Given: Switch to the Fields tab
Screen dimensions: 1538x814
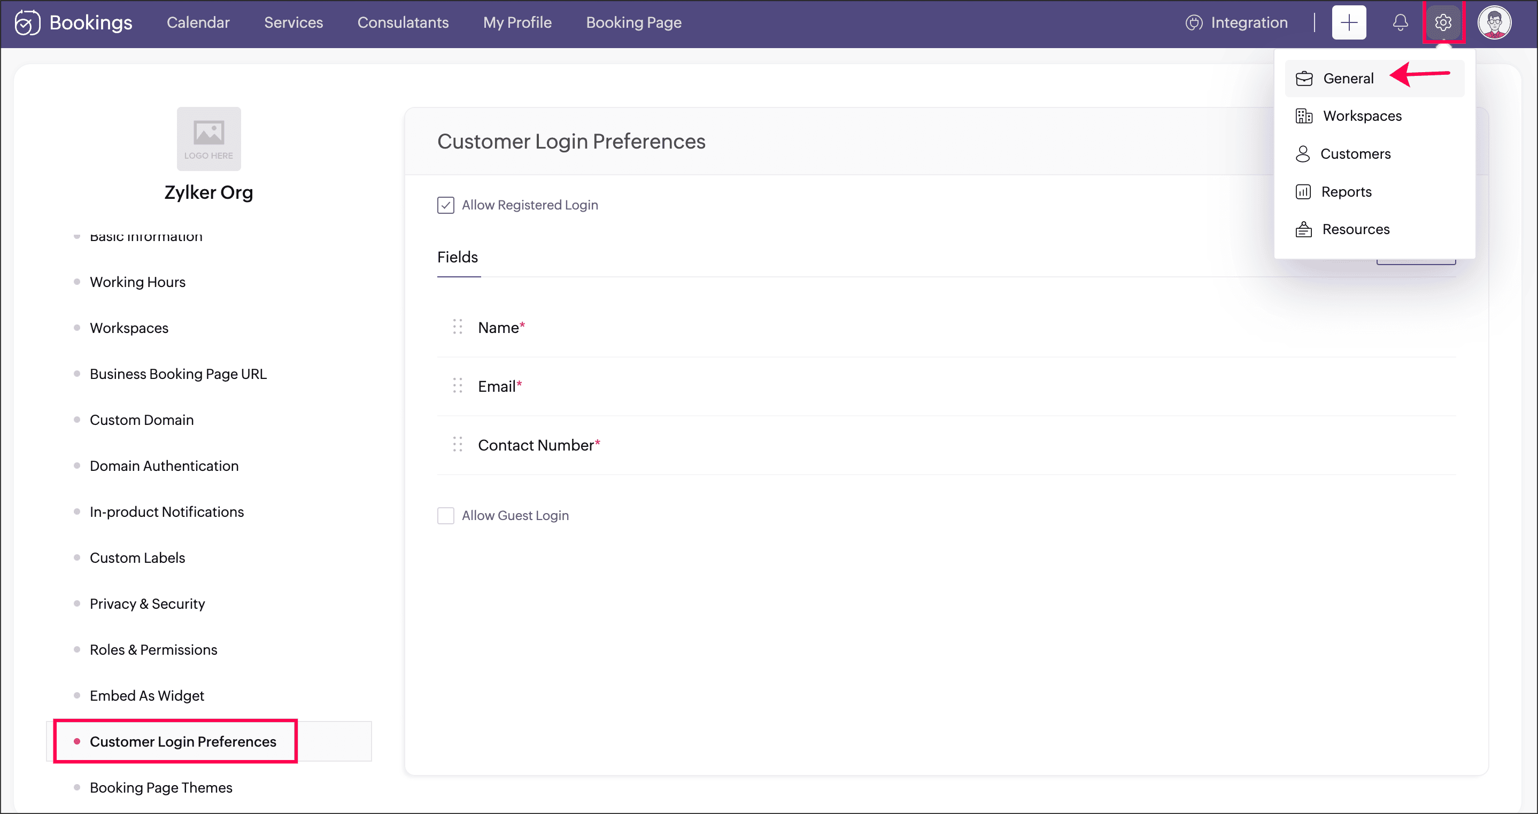Looking at the screenshot, I should pos(458,257).
